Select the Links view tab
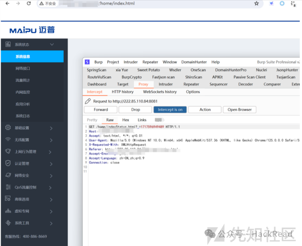 [142, 120]
